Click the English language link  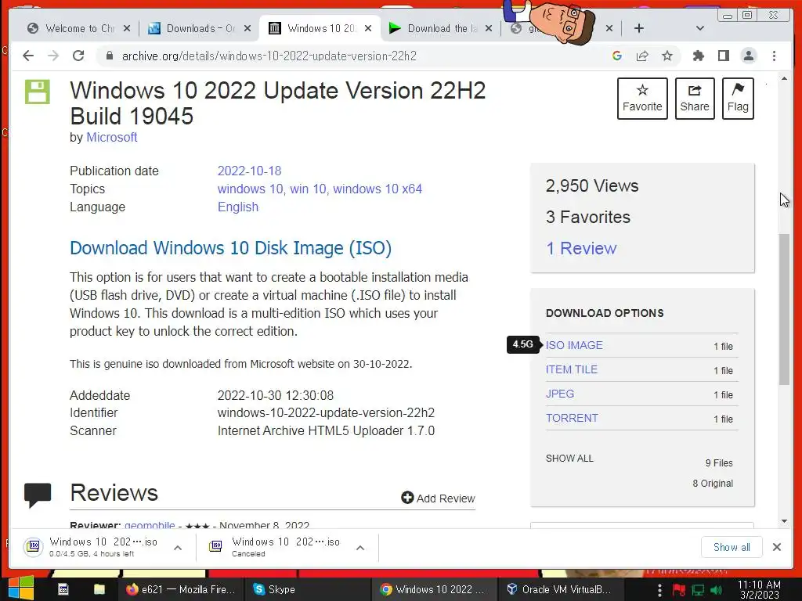[238, 207]
